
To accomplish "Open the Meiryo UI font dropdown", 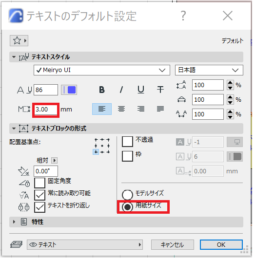I will click(102, 70).
